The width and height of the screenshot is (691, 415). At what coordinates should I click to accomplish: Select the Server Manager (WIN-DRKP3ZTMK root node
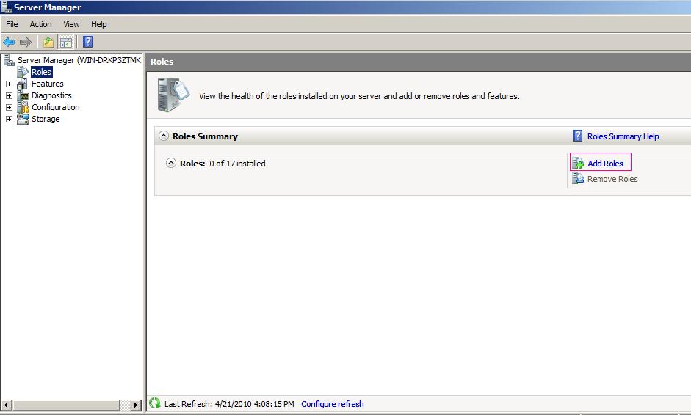[x=79, y=60]
